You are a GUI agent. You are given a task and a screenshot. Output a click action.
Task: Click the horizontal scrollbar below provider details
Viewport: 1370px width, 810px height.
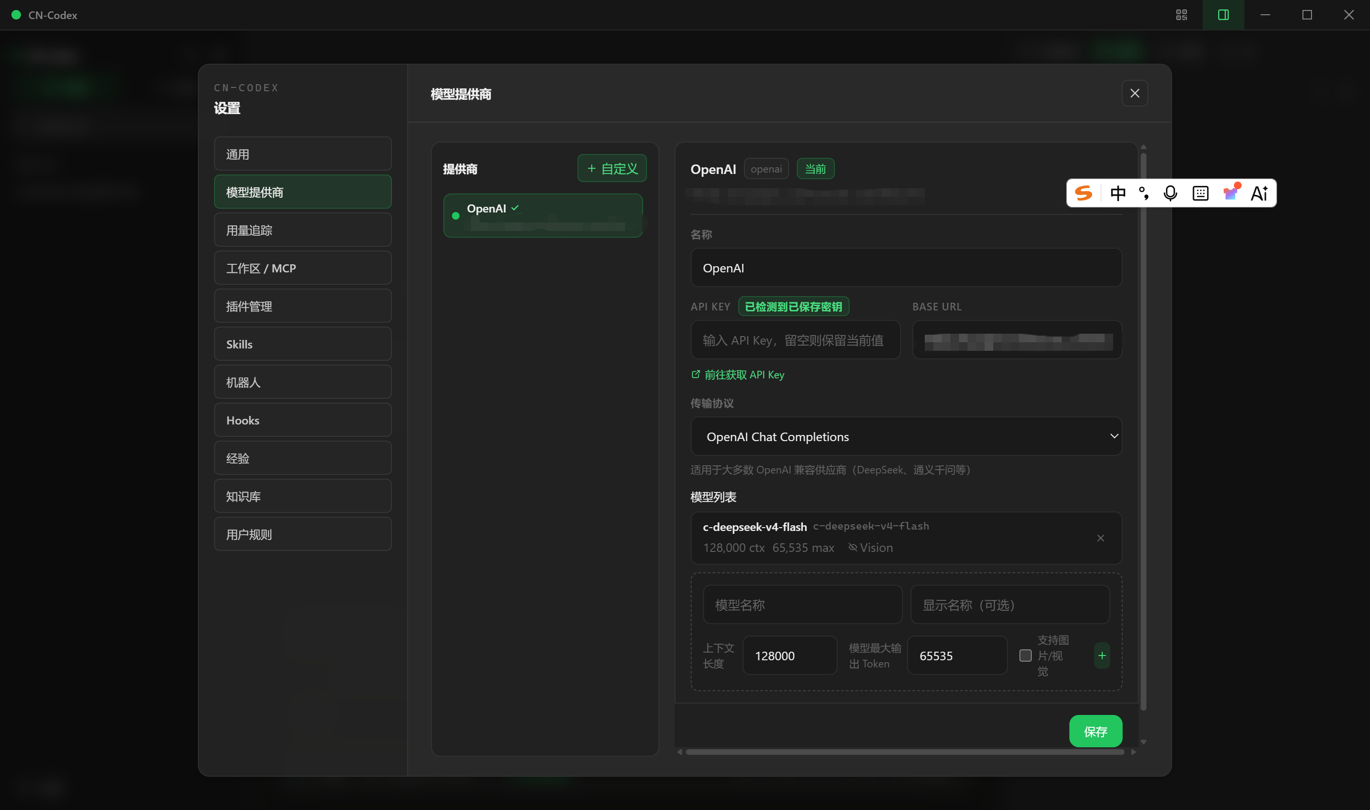905,752
